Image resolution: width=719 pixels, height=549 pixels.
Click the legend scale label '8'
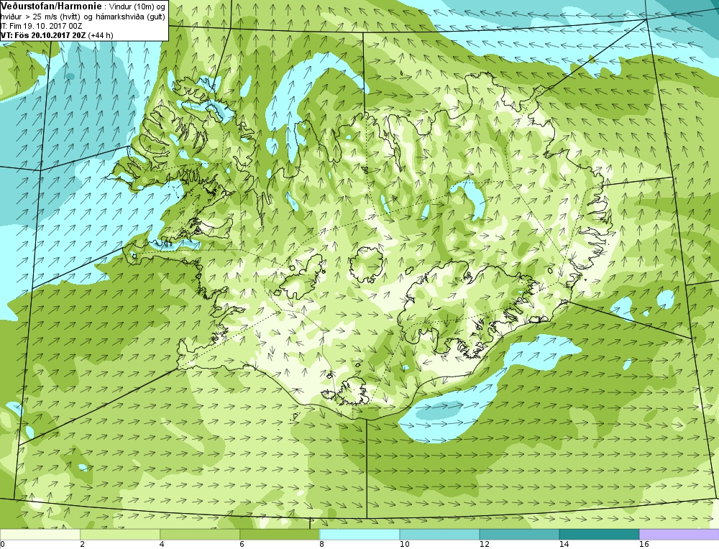321,545
